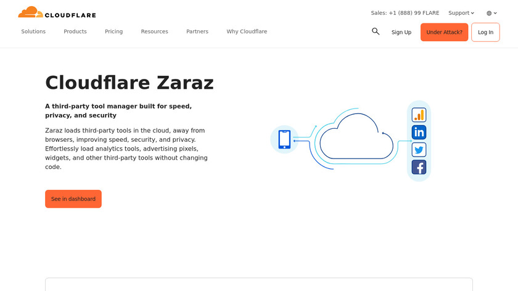Open the Partners menu
Image resolution: width=518 pixels, height=291 pixels.
197,31
